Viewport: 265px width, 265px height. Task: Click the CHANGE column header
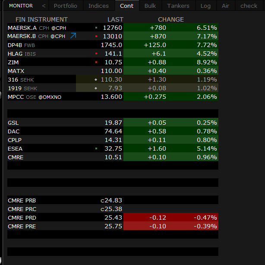[x=171, y=19]
